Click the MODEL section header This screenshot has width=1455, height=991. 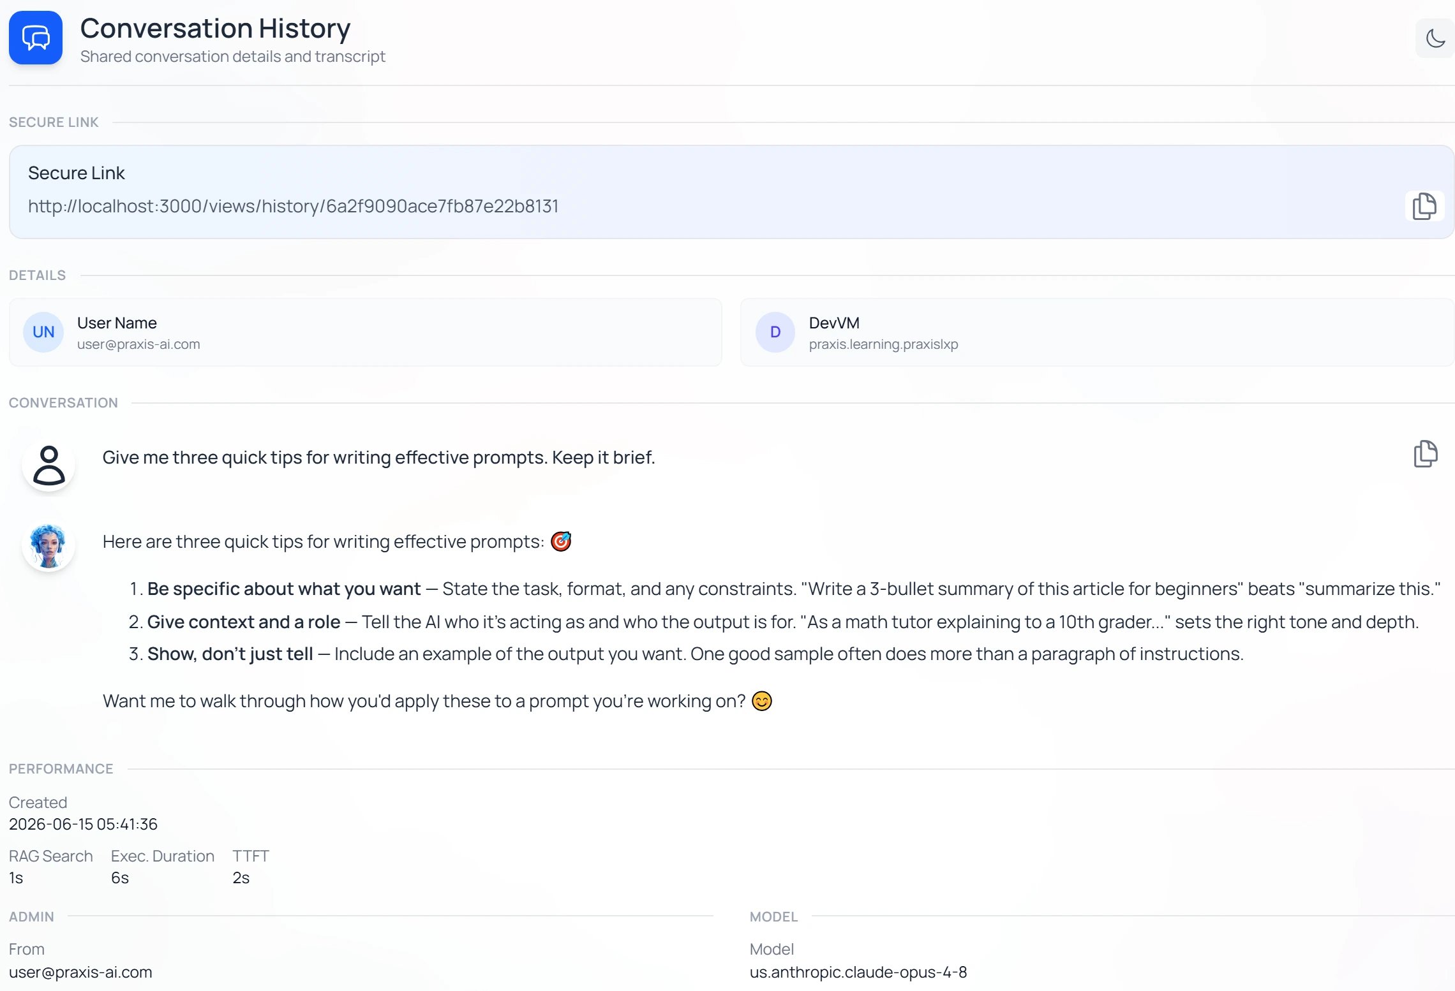click(x=774, y=917)
